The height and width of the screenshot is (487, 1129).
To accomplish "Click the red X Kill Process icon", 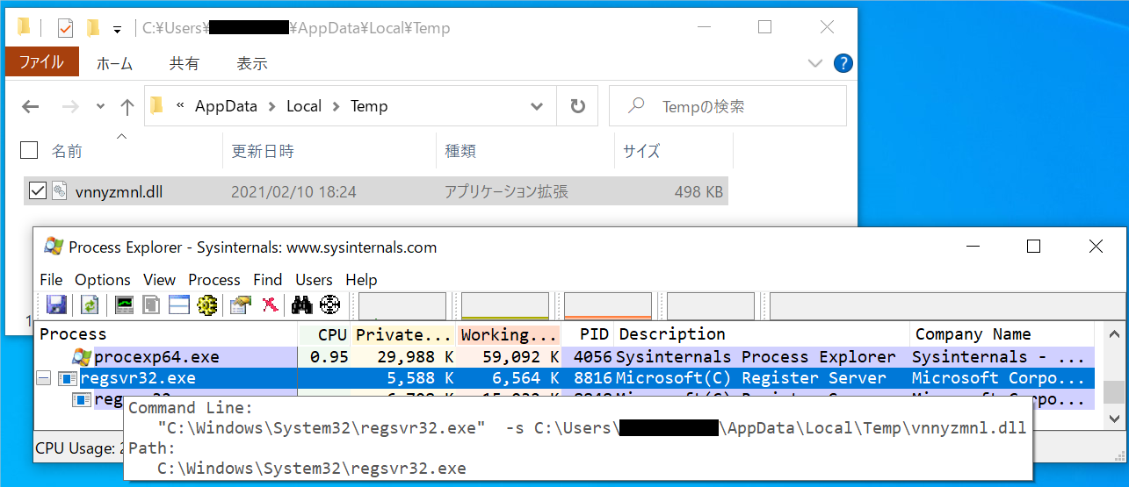I will [x=270, y=305].
